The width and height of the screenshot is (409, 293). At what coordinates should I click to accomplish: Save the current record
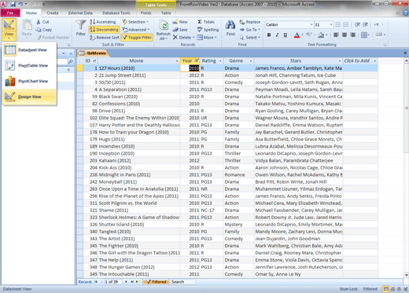coord(180,30)
